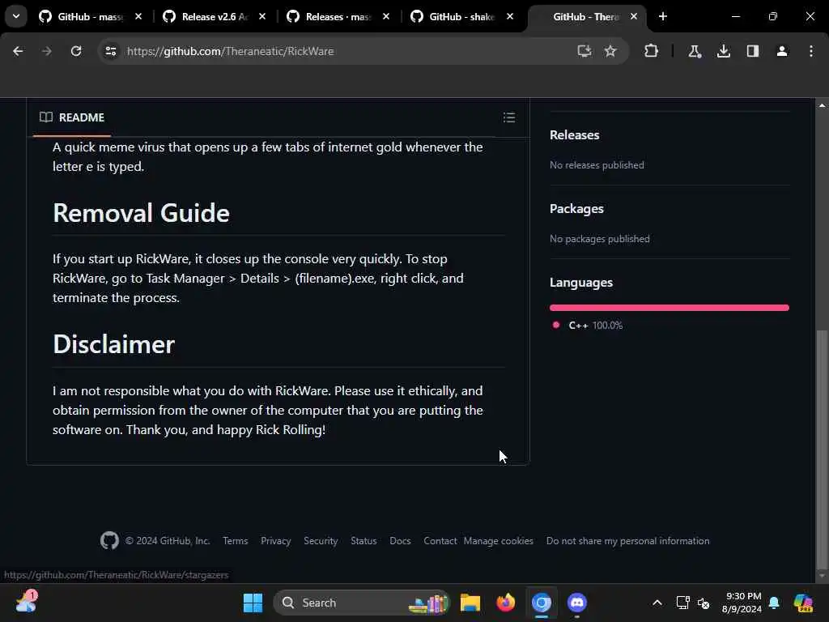Click the scrollbar down arrow
The width and height of the screenshot is (829, 622).
click(822, 576)
